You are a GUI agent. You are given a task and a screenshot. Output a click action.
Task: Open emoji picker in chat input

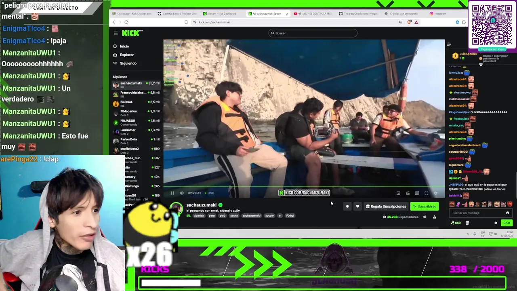[x=508, y=213]
